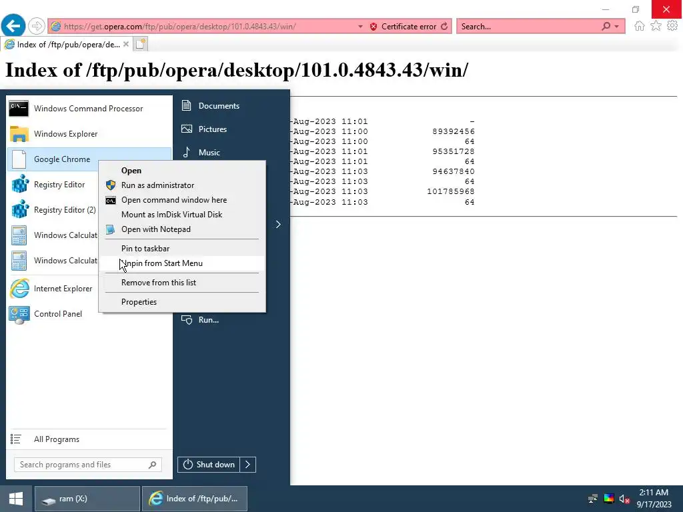This screenshot has width=683, height=512.
Task: Open the Tools gear icon
Action: click(672, 26)
